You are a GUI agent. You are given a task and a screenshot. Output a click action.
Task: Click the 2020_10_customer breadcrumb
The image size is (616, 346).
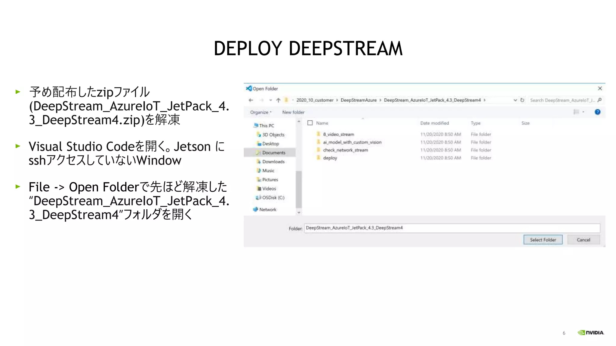click(x=315, y=100)
